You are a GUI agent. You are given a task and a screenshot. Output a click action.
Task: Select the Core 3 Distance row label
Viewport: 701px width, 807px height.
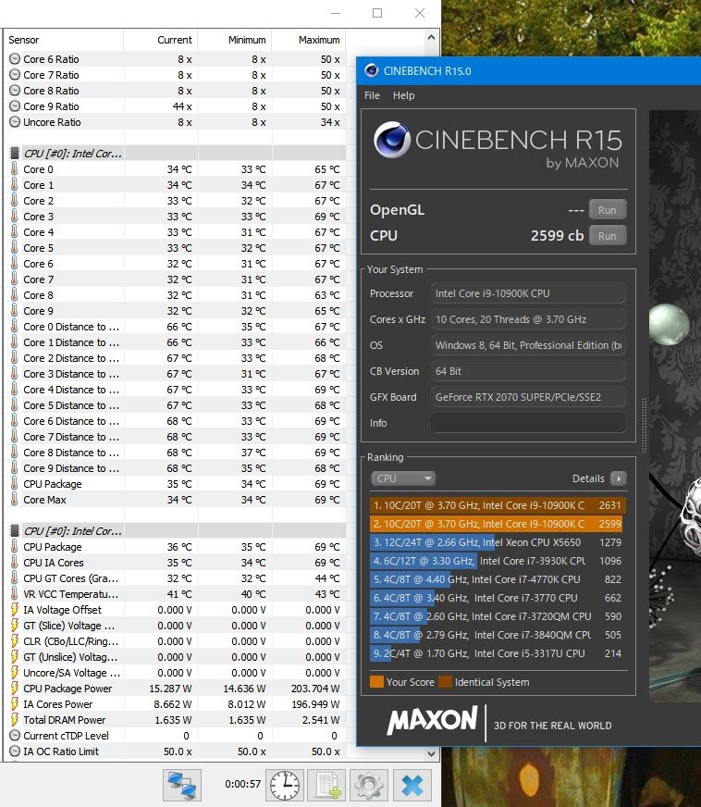tap(71, 374)
